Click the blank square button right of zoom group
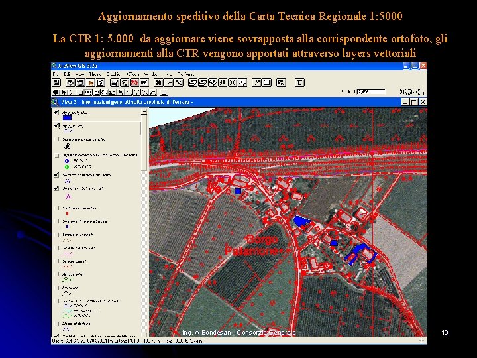Viewport: 477px width, 358px height. pos(267,82)
